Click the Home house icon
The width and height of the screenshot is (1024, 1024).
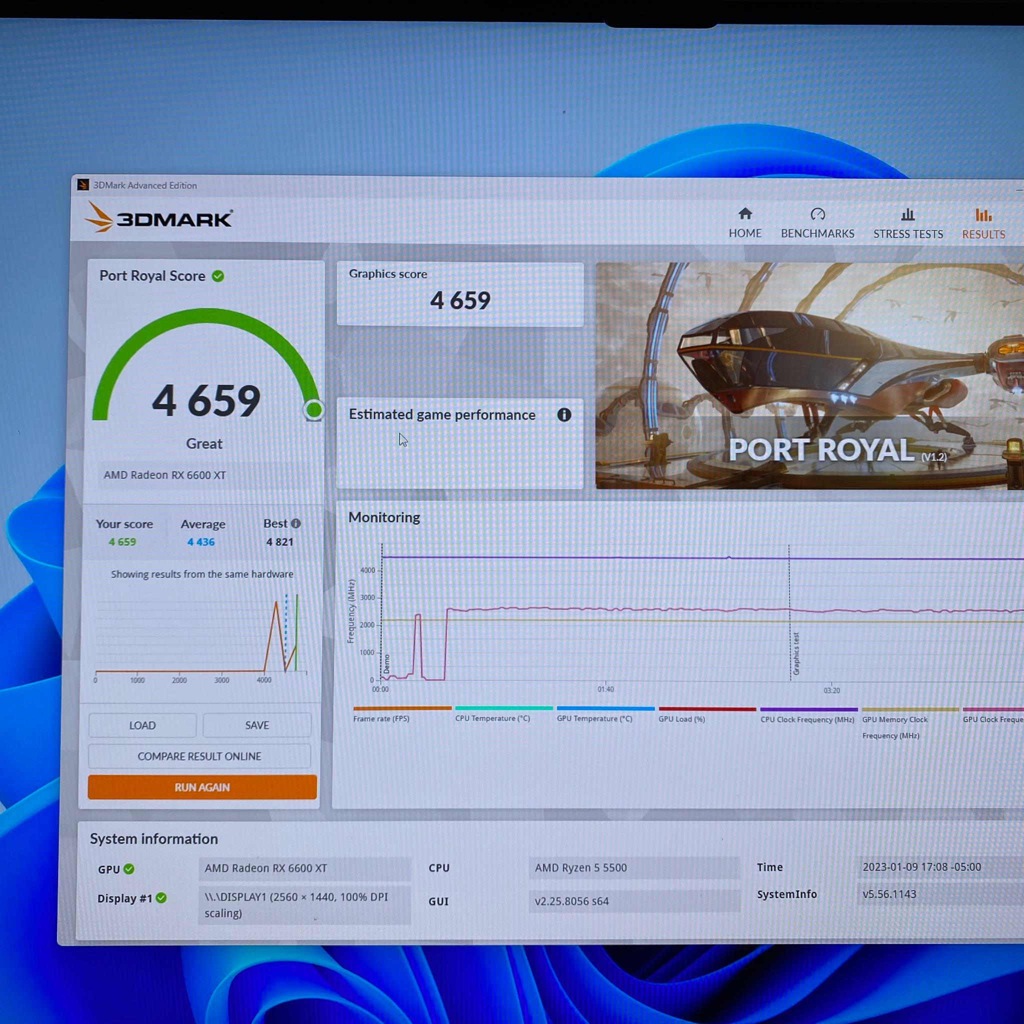point(745,213)
